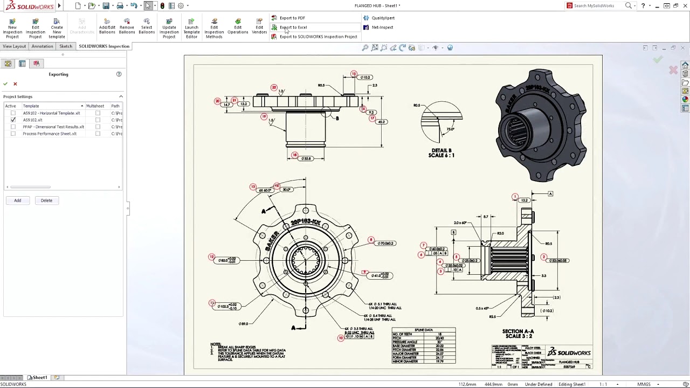Image resolution: width=690 pixels, height=388 pixels.
Task: Toggle Multisheet for Process Performance Sheet.xlt
Action: point(98,134)
